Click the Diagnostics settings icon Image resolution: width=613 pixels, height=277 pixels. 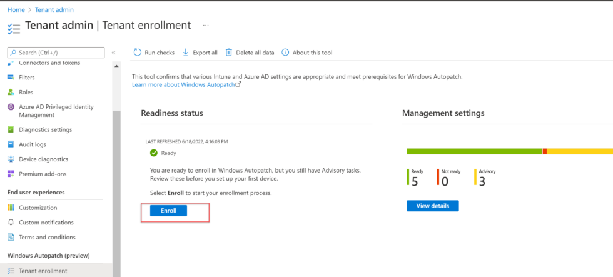click(x=11, y=129)
